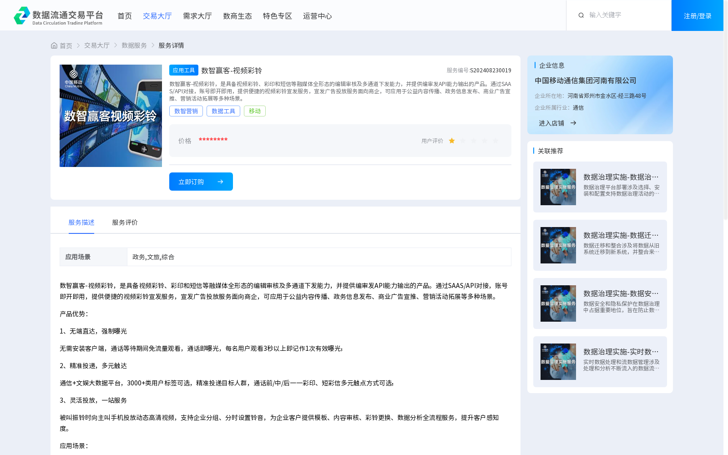The width and height of the screenshot is (728, 455).
Task: Switch to 服务描述 tab
Action: coord(81,222)
